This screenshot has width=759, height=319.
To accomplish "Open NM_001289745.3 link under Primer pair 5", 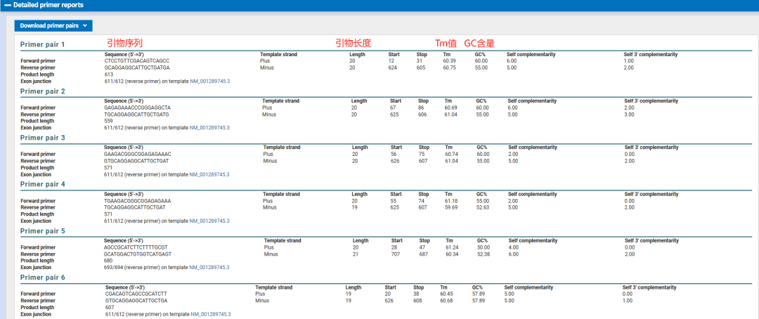I will tap(209, 267).
